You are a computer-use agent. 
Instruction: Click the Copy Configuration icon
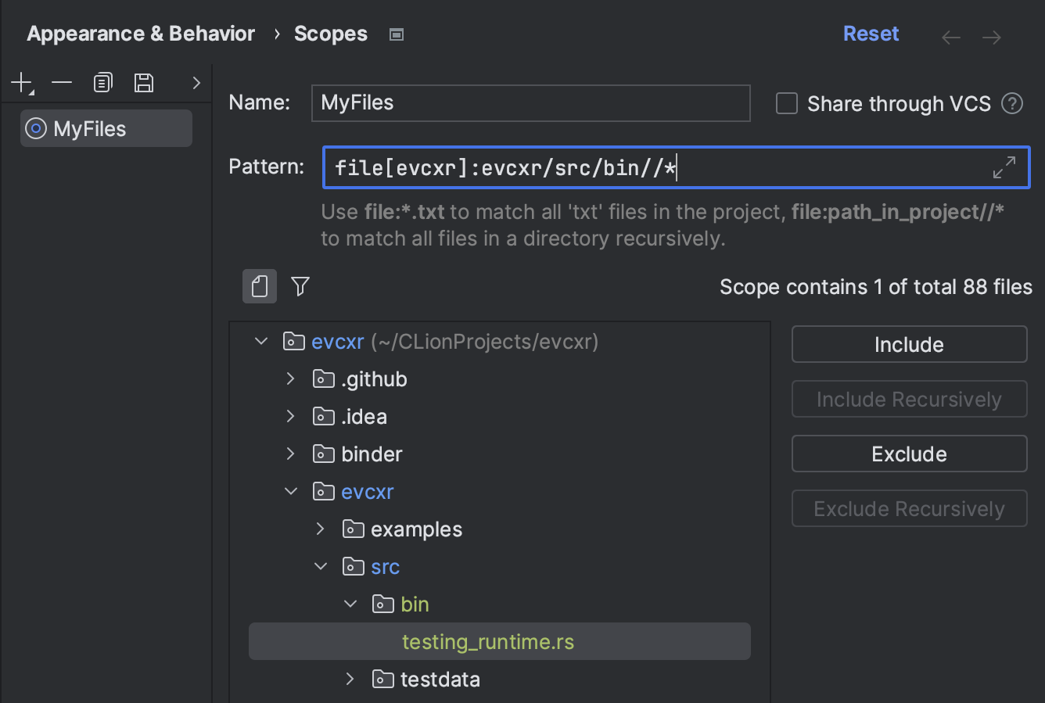[x=102, y=82]
